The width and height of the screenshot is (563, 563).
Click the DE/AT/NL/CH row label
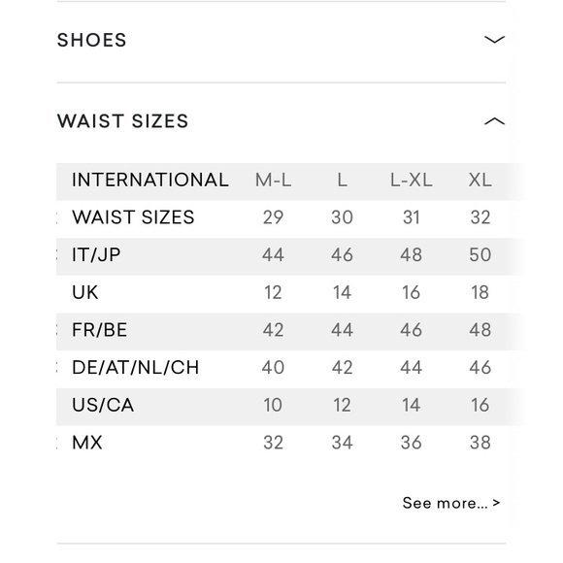coord(135,367)
